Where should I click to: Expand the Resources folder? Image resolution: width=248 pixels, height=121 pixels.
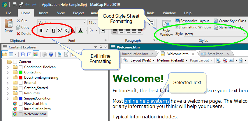pos(8,93)
